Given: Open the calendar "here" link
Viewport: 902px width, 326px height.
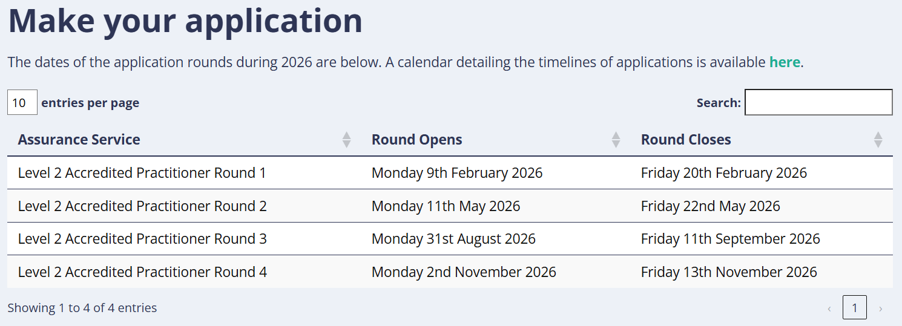Looking at the screenshot, I should [x=785, y=62].
